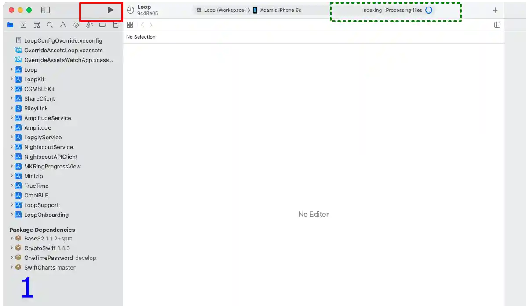The width and height of the screenshot is (526, 306).
Task: Show the Source Control navigator
Action: [x=23, y=25]
